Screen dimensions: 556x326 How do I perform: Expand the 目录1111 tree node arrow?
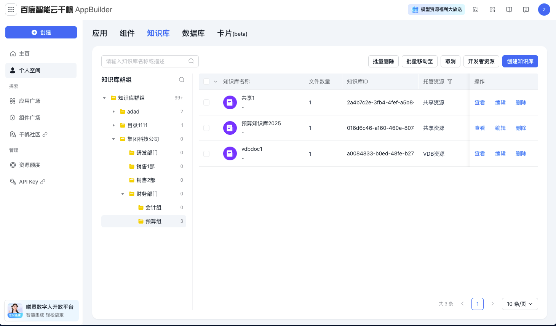coord(113,125)
